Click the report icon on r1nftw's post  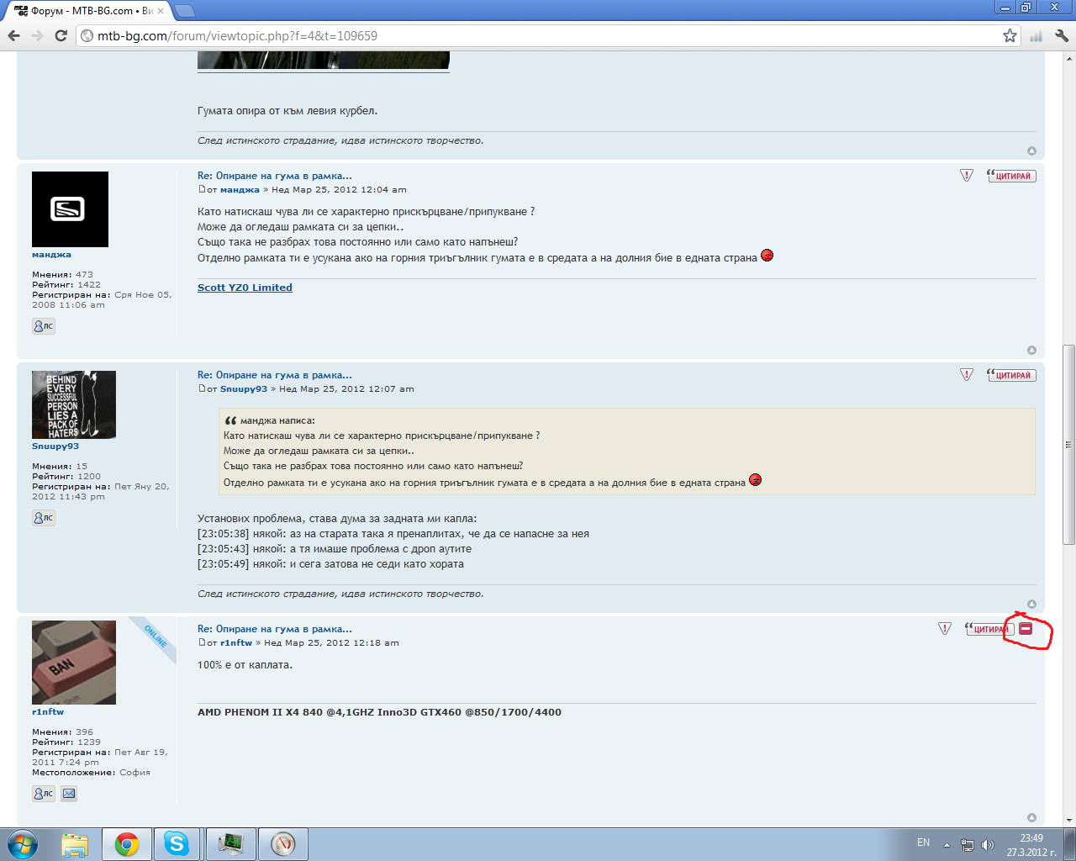945,629
